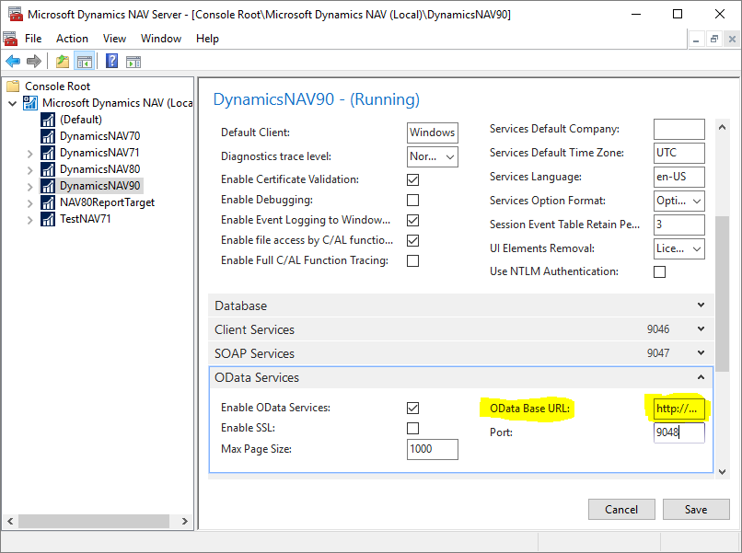Open the UI Elements Removal dropdown
This screenshot has width=742, height=553.
[679, 248]
